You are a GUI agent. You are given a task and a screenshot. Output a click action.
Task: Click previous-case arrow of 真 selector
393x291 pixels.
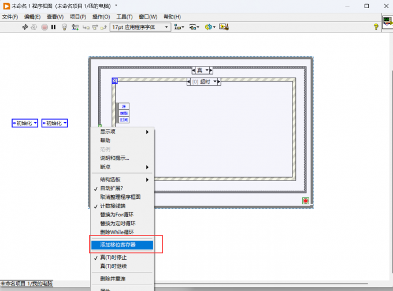click(x=194, y=70)
